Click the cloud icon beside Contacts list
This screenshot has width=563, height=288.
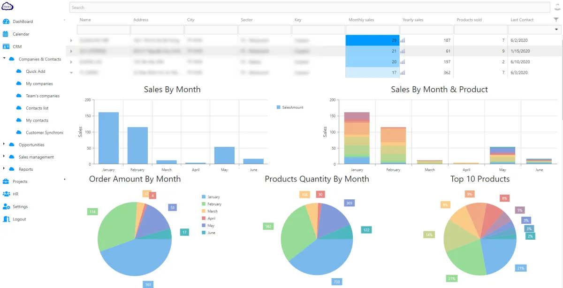click(19, 108)
